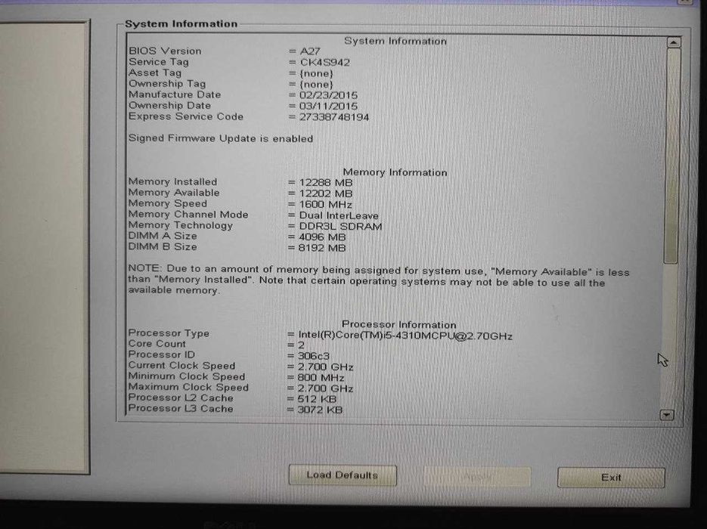This screenshot has width=707, height=529.
Task: Click Signed Firmware Update is enabled text
Action: coord(221,138)
